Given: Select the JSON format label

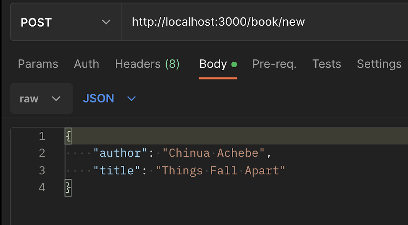Looking at the screenshot, I should (x=98, y=99).
